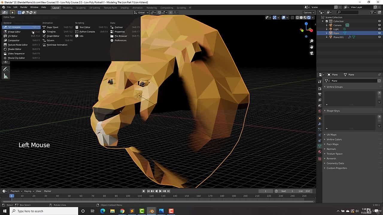Collapse the Vertex Groups panel
The image size is (383, 215).
coord(325,87)
